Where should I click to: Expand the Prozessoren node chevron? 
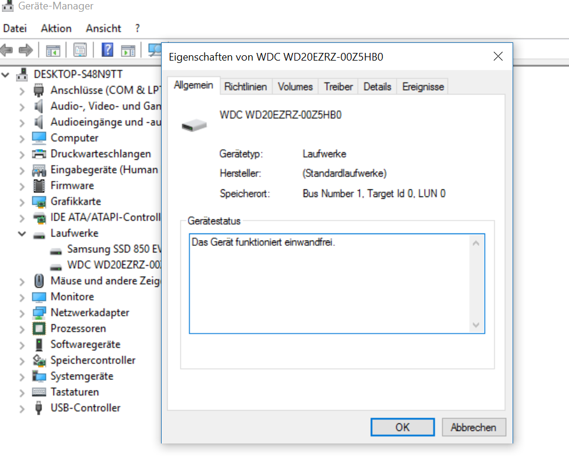coord(22,329)
